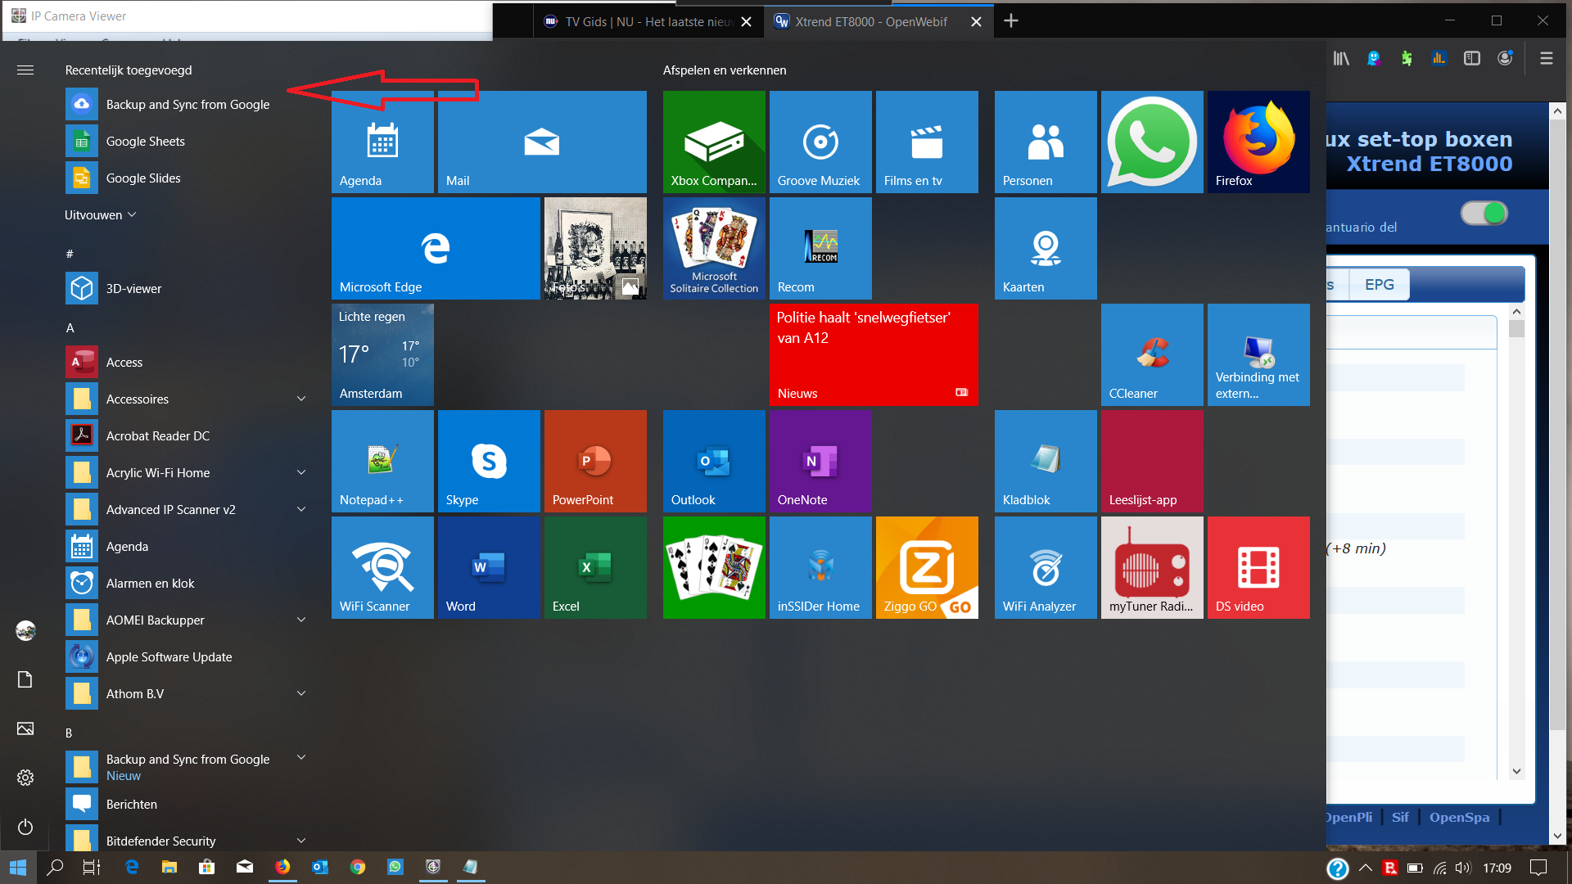Open the Xbox Companion tile
Screen dimensions: 1572x884
tap(714, 142)
